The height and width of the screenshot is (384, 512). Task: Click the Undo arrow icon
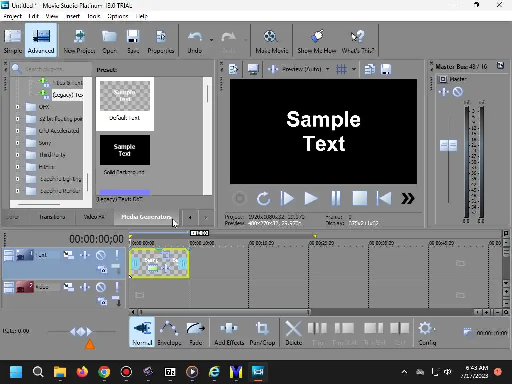tap(195, 37)
